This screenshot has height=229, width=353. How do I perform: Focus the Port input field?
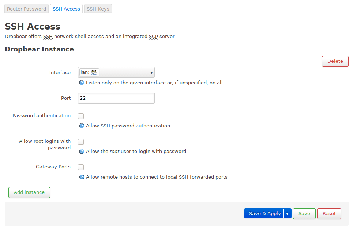pyautogui.click(x=116, y=98)
